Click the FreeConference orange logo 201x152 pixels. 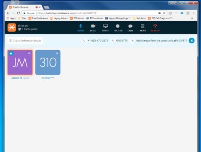[x=12, y=27]
